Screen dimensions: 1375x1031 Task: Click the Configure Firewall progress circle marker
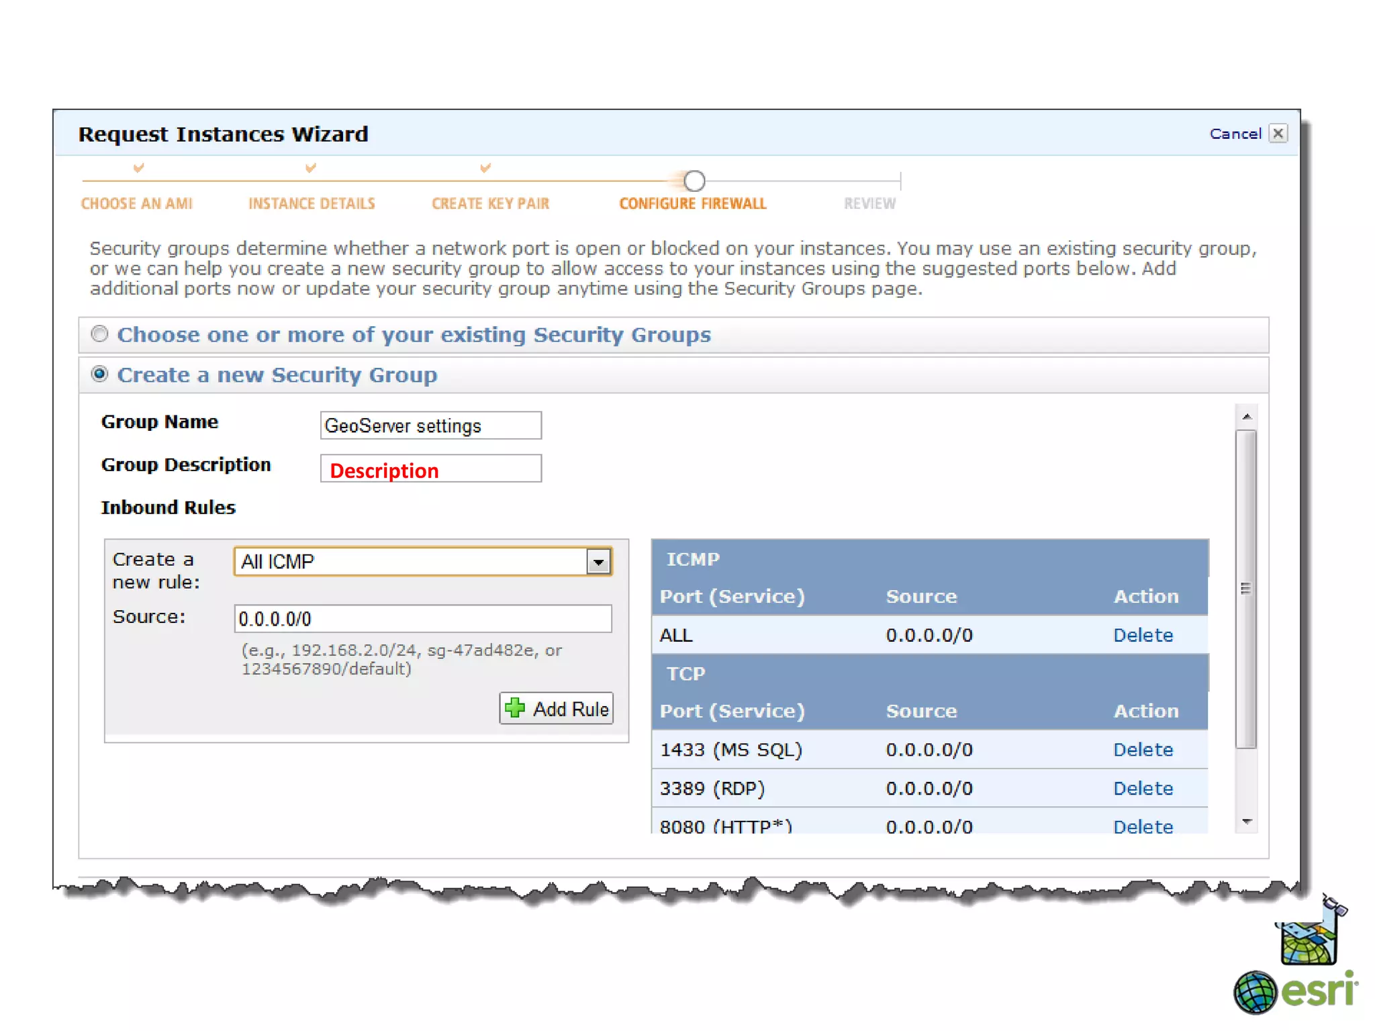(694, 181)
